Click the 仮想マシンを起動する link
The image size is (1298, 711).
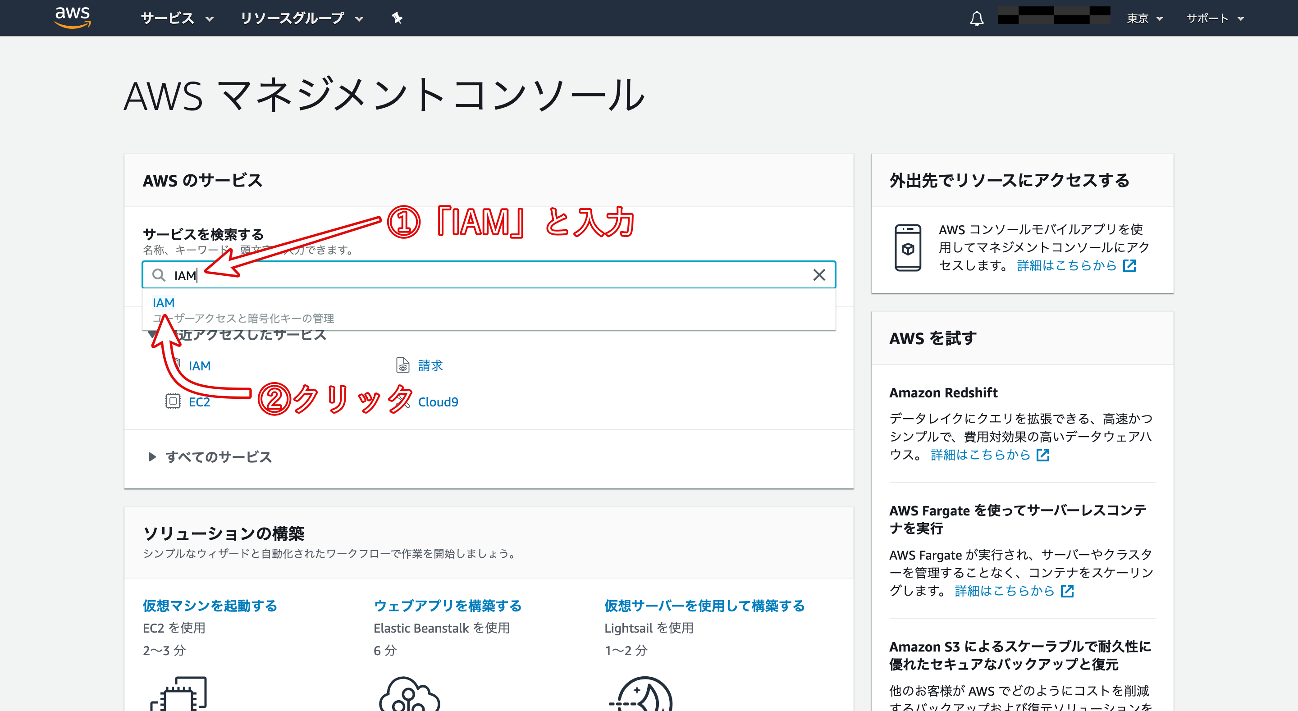pyautogui.click(x=209, y=606)
